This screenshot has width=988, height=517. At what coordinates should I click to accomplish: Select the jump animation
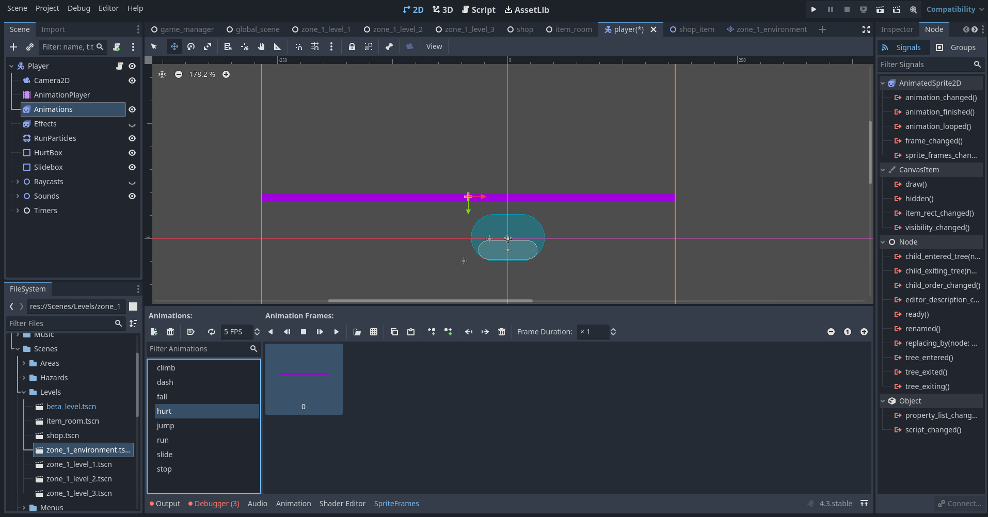pyautogui.click(x=207, y=426)
